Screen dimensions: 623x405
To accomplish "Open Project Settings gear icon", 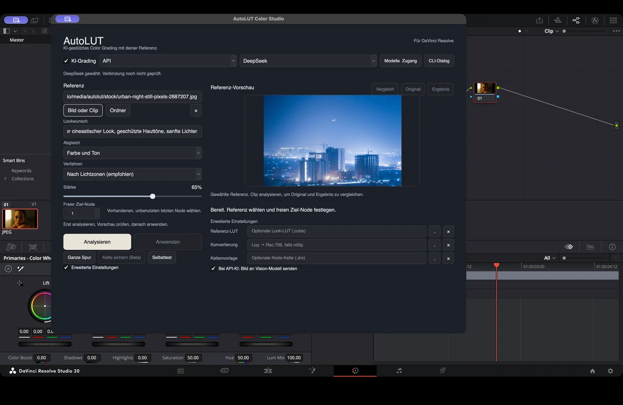I will pos(610,371).
